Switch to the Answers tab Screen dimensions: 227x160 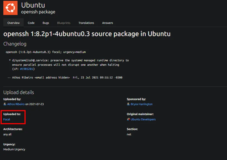click(107, 23)
